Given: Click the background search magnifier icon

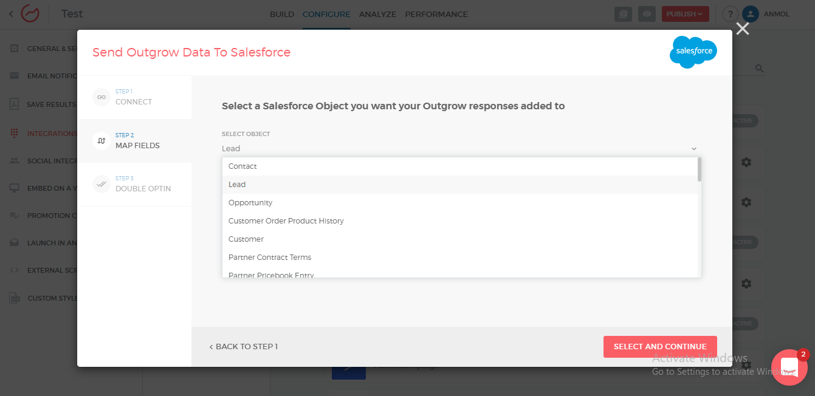Looking at the screenshot, I should [759, 69].
